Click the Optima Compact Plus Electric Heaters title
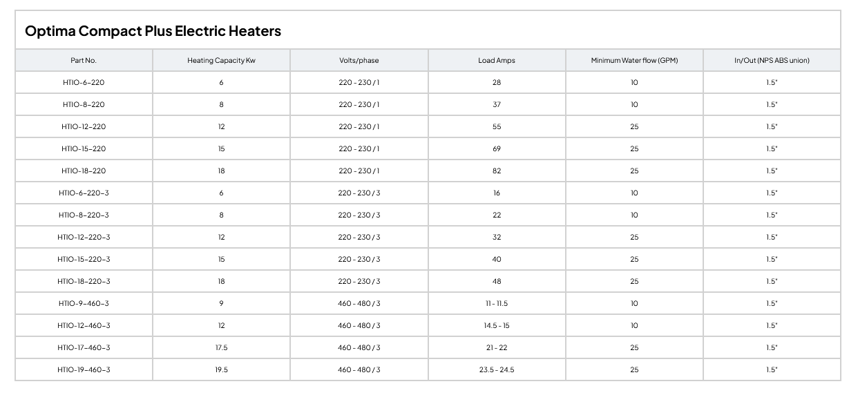The width and height of the screenshot is (858, 395). (153, 31)
